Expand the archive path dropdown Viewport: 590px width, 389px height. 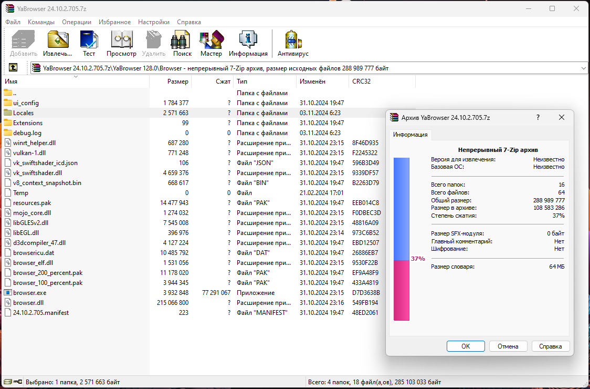pos(584,68)
